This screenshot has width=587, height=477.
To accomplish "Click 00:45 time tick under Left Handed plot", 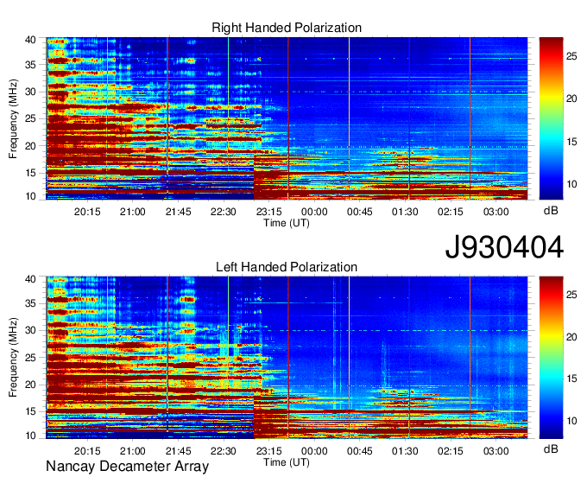I will click(359, 451).
